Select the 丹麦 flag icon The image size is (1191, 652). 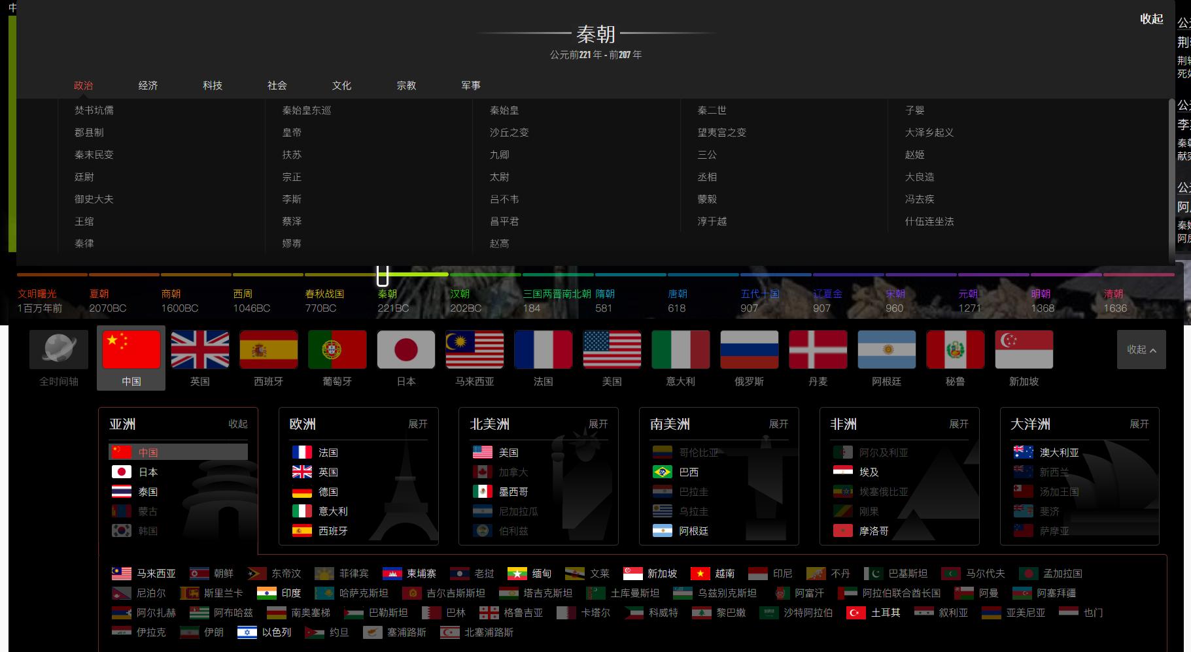click(818, 350)
